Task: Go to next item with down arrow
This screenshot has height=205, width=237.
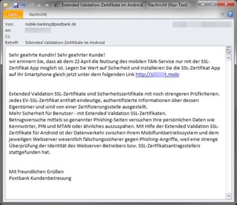Action: click(47, 5)
